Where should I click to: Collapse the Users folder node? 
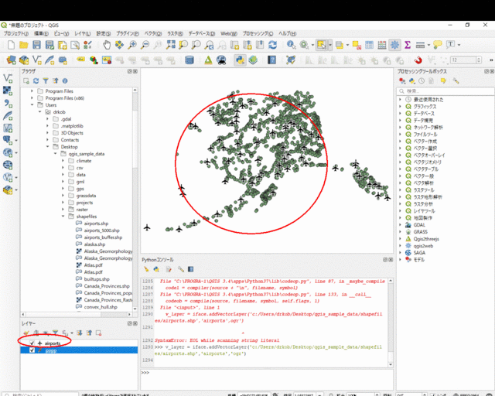pos(32,105)
